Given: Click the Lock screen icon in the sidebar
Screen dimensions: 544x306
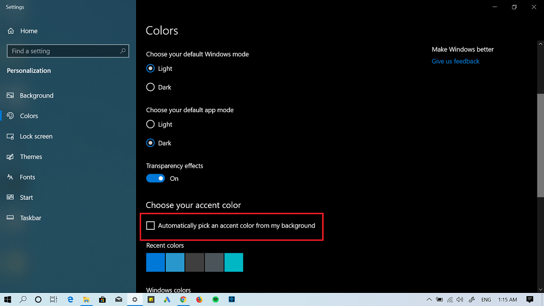Looking at the screenshot, I should pos(10,136).
